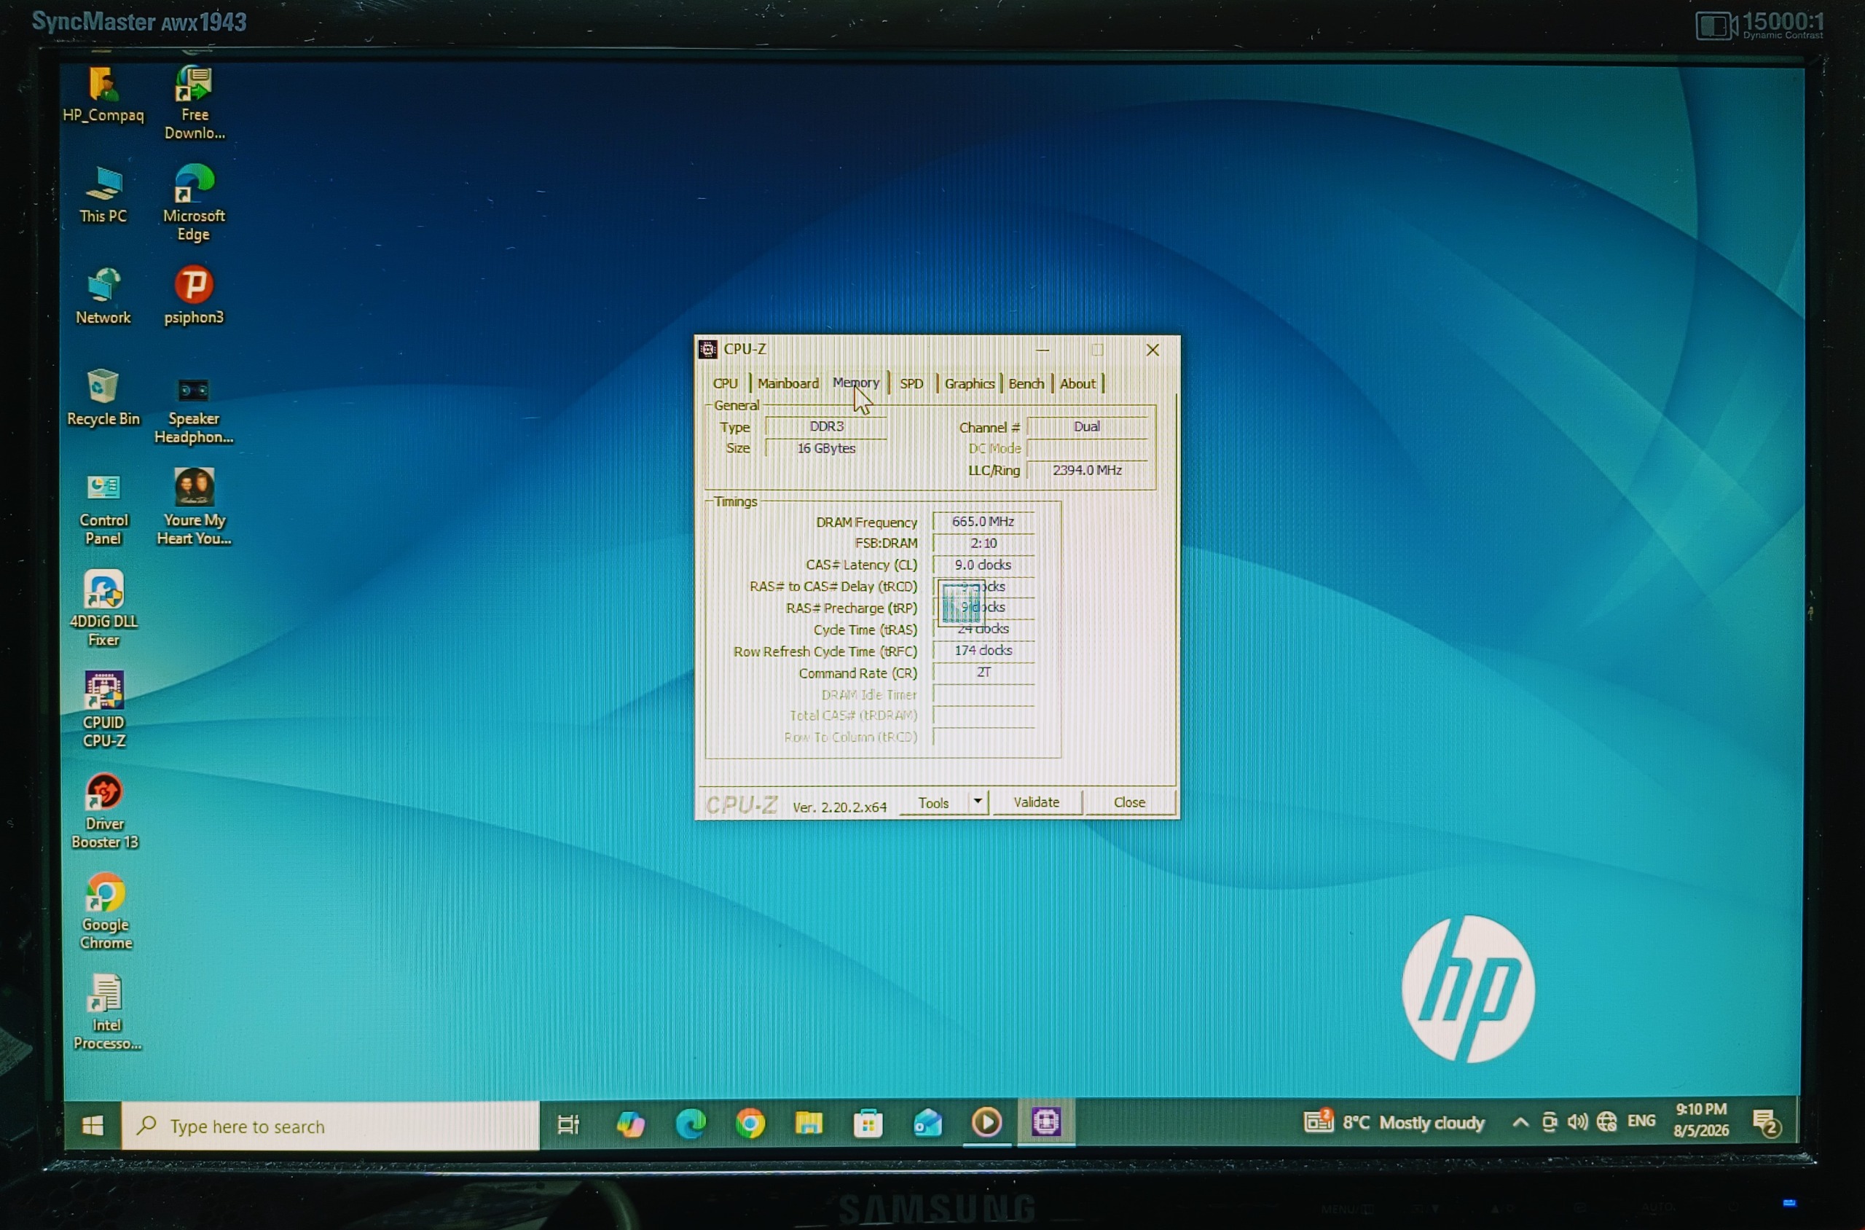1865x1230 pixels.
Task: Switch to the Graphics tab
Action: tap(970, 383)
